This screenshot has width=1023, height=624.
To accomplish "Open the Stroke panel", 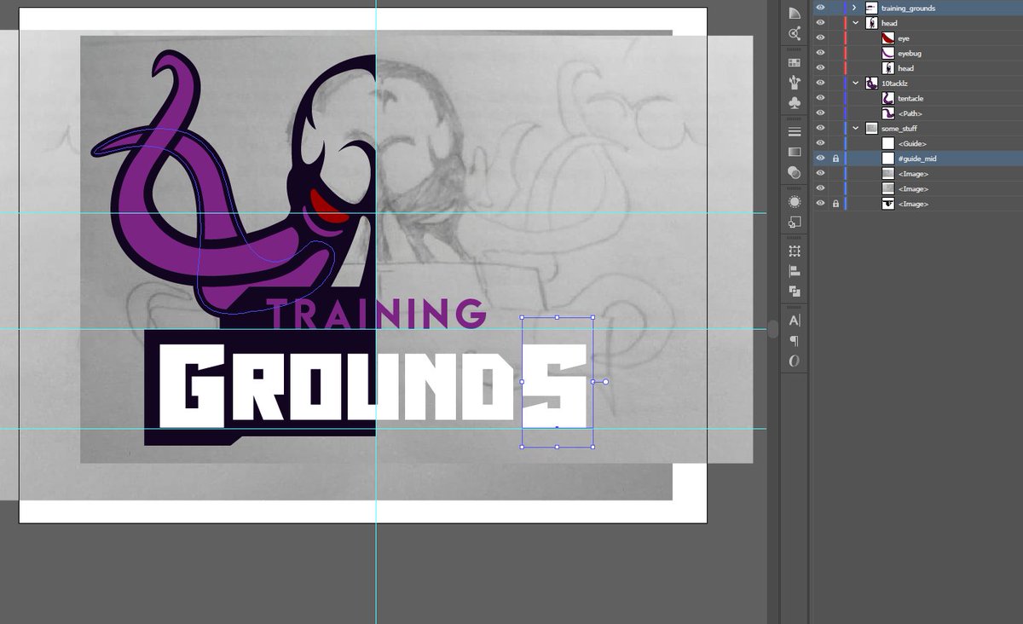I will click(x=795, y=132).
